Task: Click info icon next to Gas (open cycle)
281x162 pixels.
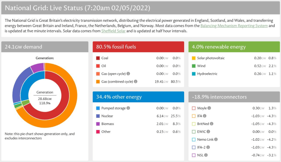Action: tap(133, 73)
